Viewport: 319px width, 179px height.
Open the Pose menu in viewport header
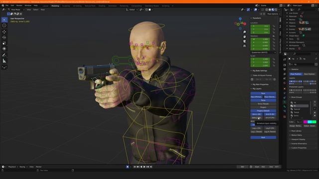click(43, 9)
